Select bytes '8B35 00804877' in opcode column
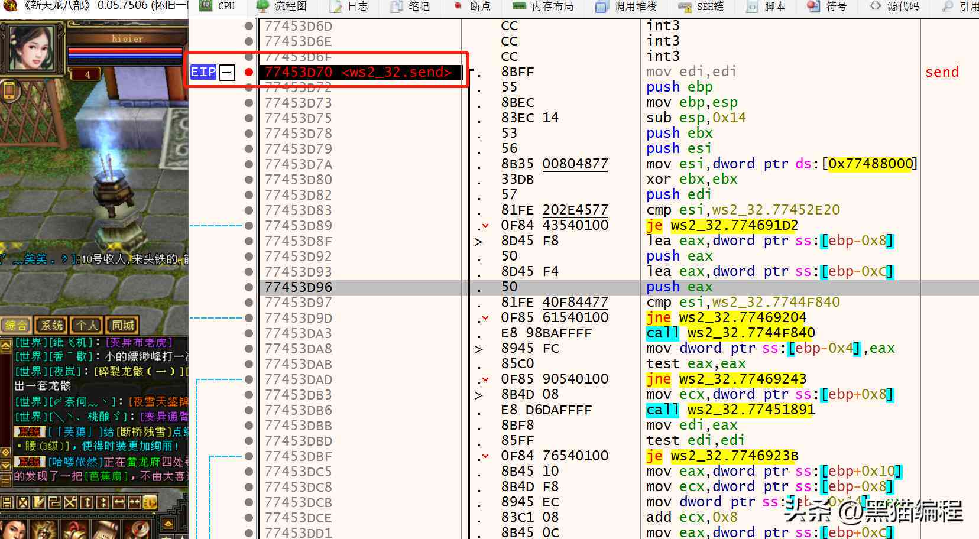 pos(555,164)
